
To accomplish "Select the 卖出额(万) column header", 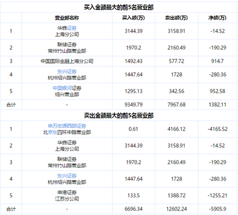I will (176, 18).
